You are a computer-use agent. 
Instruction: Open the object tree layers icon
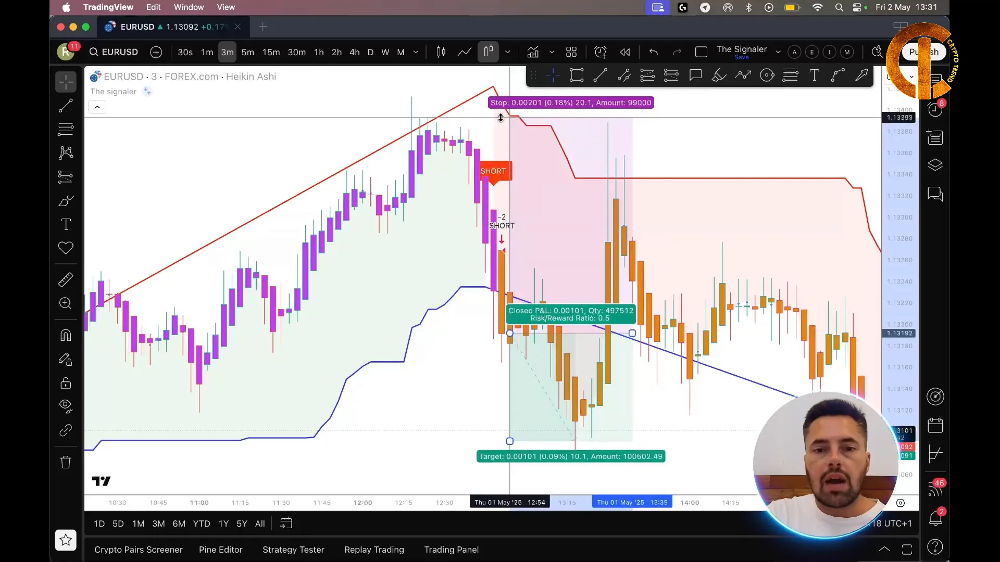pos(935,165)
